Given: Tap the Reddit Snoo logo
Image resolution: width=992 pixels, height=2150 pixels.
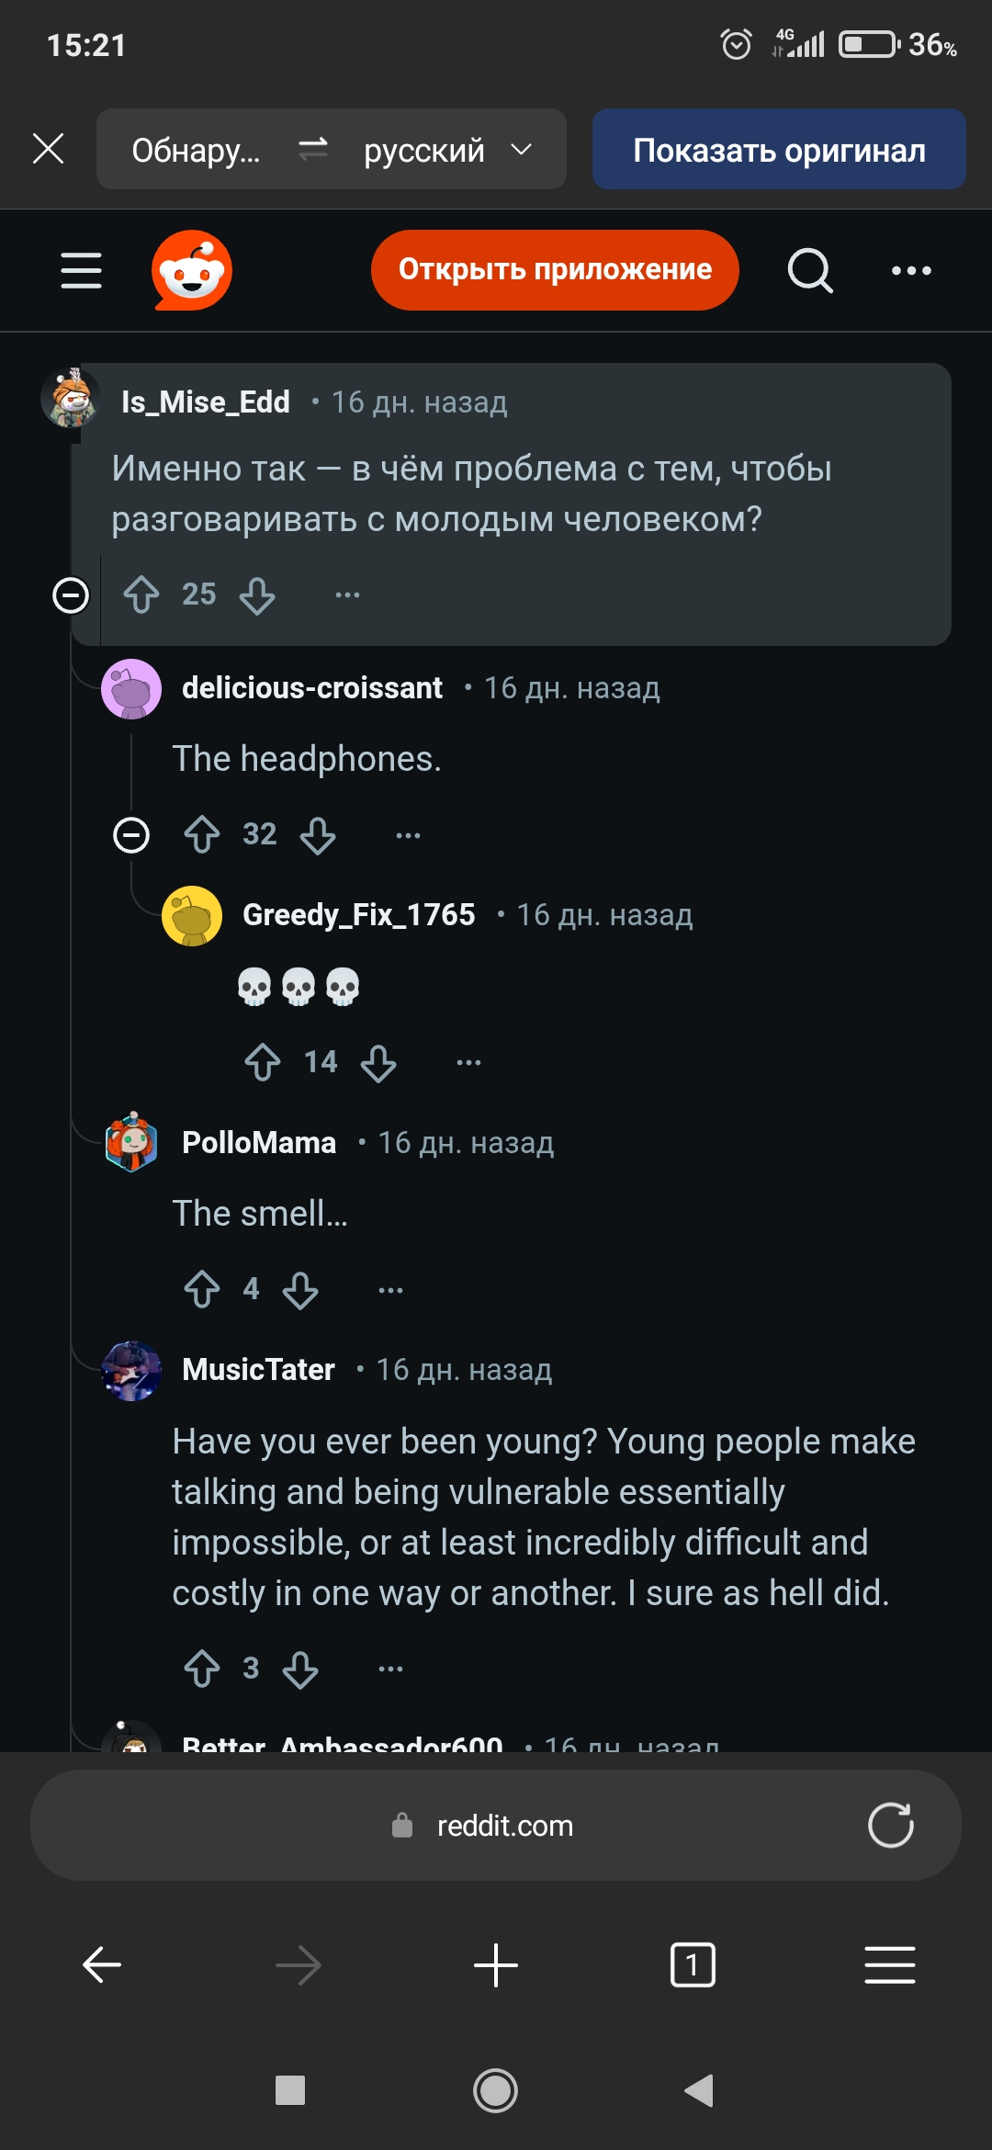Looking at the screenshot, I should pyautogui.click(x=191, y=270).
